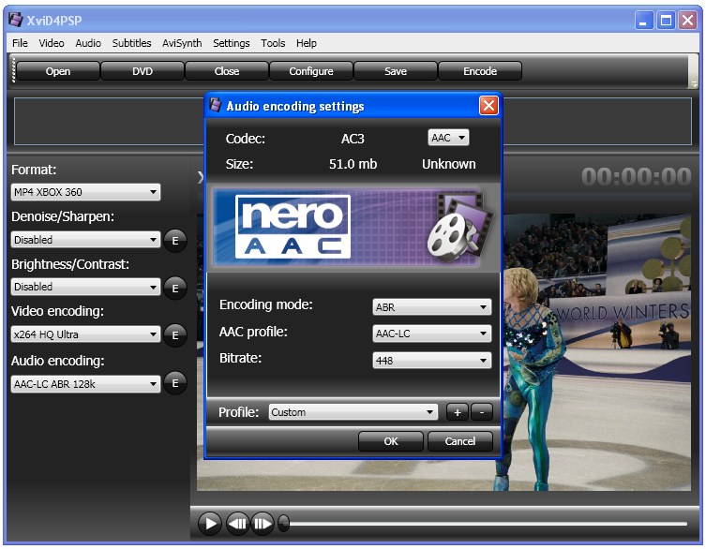Add a new profile with the plus button
This screenshot has height=549, width=706.
[458, 412]
